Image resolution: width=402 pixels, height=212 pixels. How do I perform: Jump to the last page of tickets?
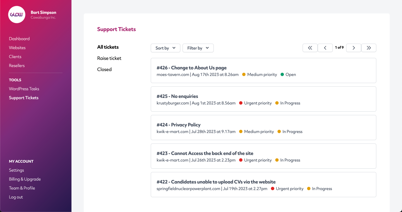click(x=368, y=48)
